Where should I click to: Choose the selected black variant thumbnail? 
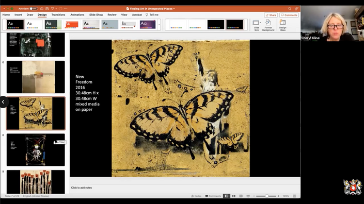[x=235, y=24]
